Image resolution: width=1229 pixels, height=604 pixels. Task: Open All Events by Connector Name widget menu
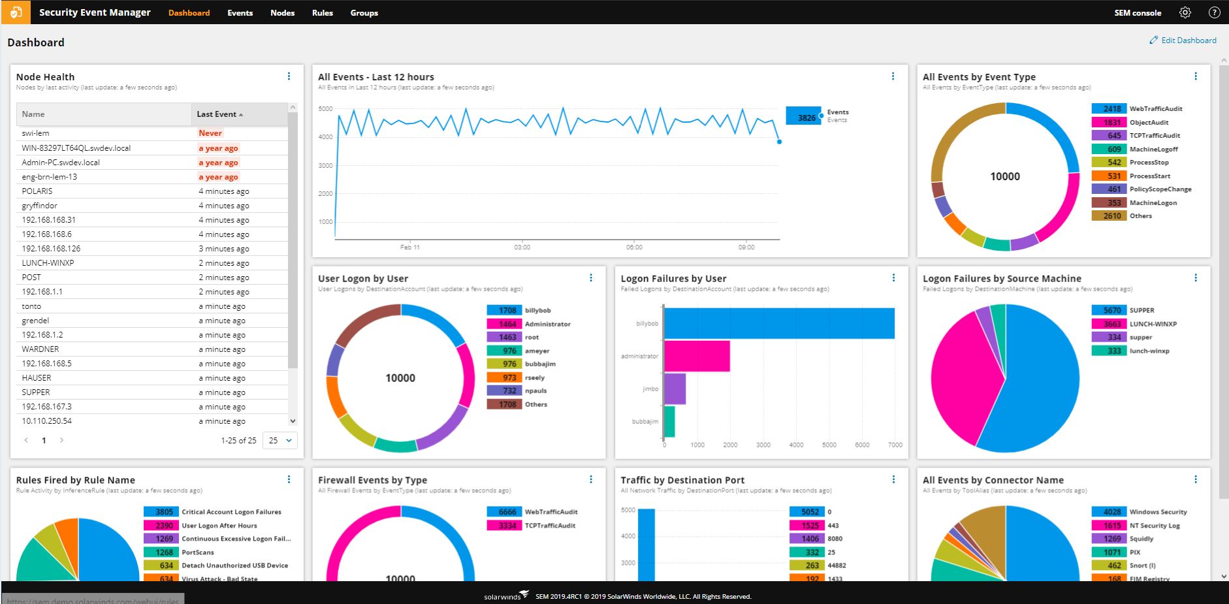[x=1196, y=479]
